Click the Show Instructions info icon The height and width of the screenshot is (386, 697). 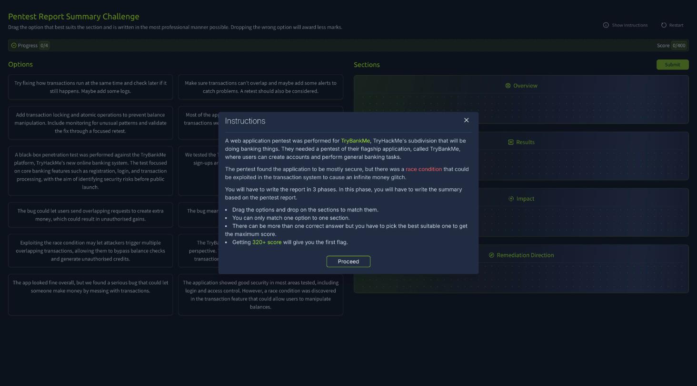coord(606,25)
